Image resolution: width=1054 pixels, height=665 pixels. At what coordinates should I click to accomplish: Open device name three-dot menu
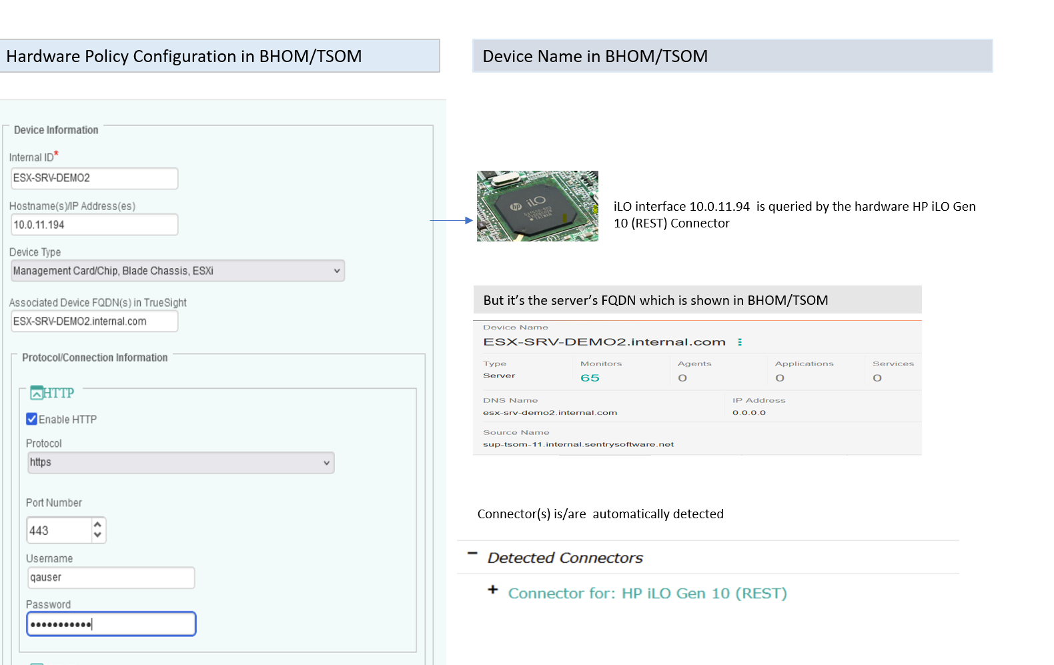coord(740,342)
